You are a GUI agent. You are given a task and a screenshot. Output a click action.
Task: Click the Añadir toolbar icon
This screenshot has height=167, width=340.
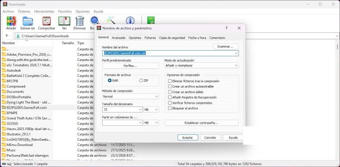pos(11,21)
